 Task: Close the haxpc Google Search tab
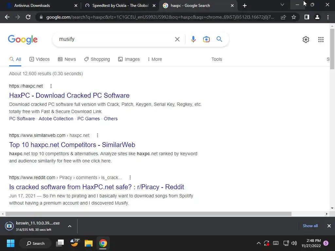click(x=232, y=6)
